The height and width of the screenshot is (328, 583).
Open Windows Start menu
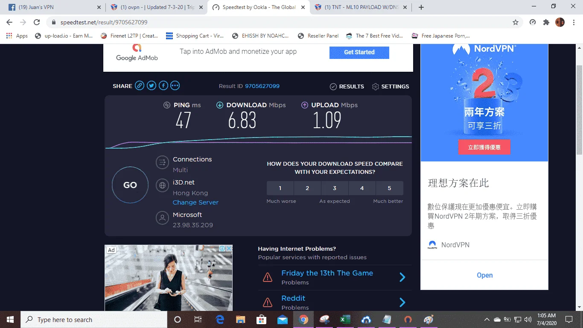tap(10, 319)
